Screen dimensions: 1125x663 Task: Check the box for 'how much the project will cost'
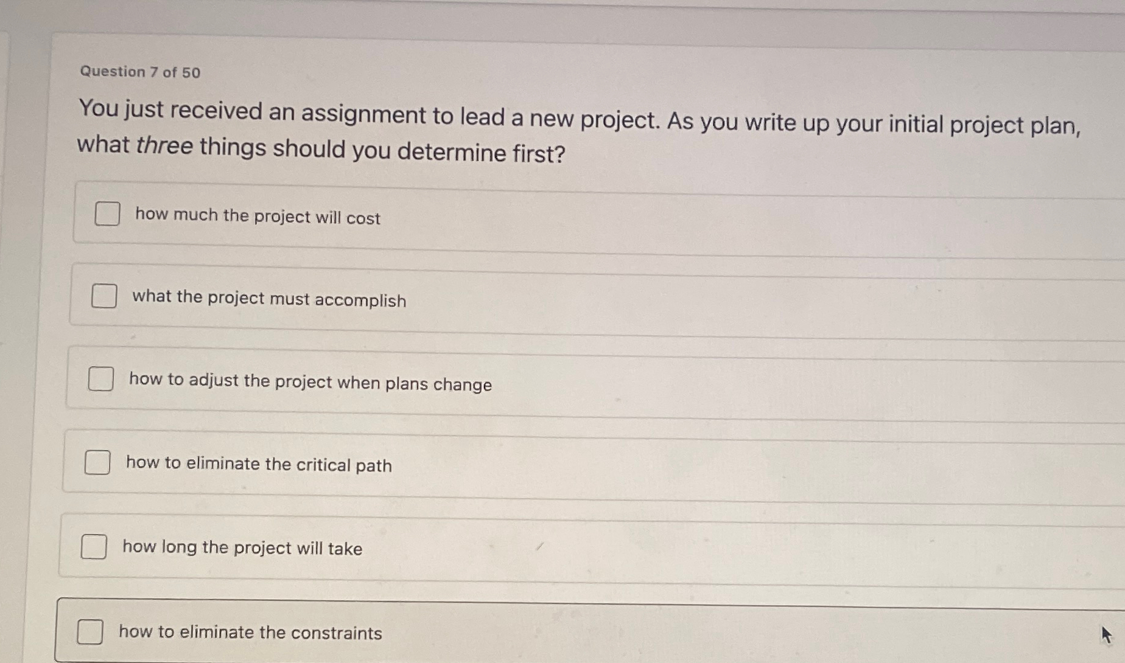point(106,214)
